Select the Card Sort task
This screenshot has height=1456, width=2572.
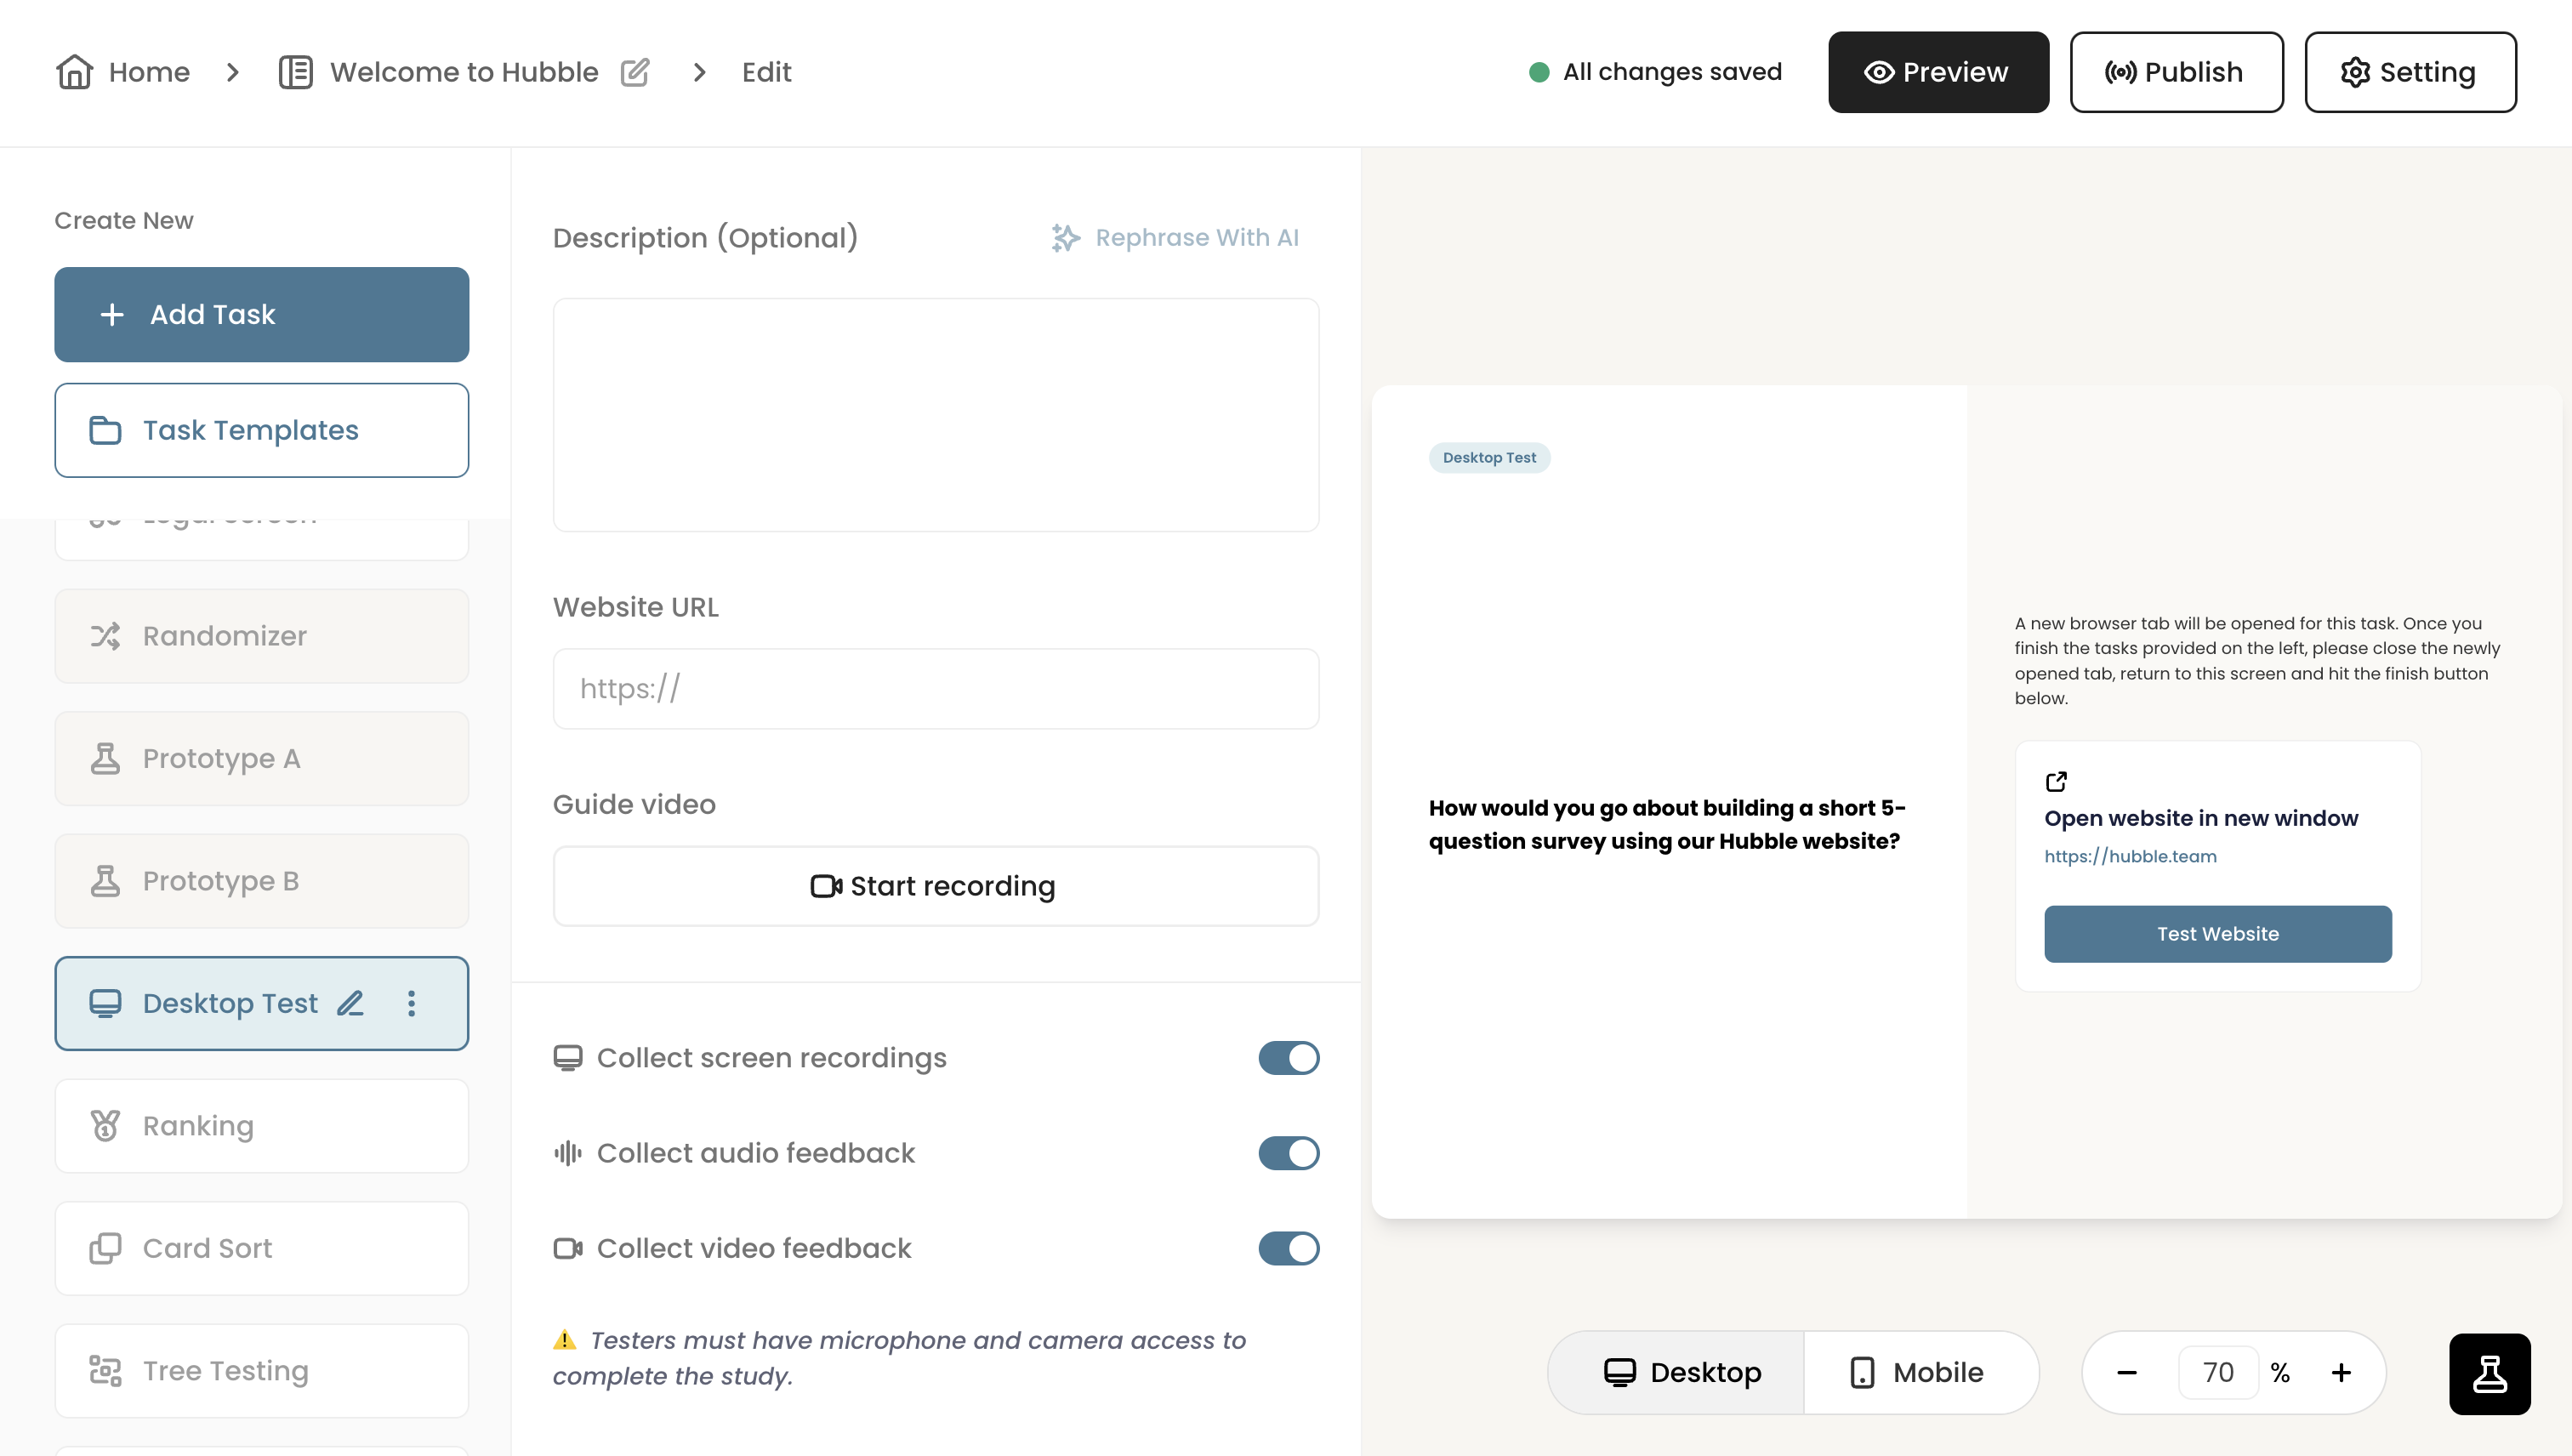pos(262,1248)
